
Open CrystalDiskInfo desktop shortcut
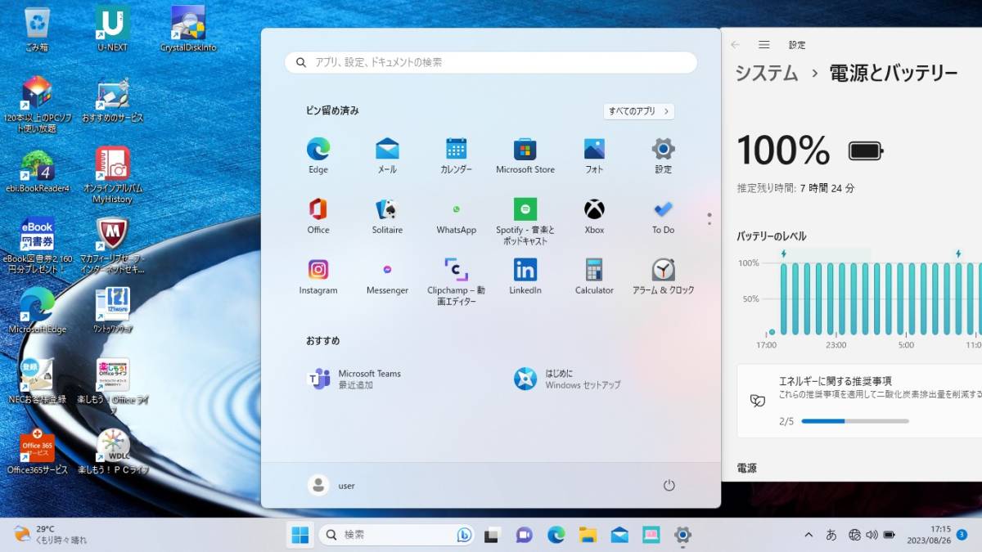point(188,29)
